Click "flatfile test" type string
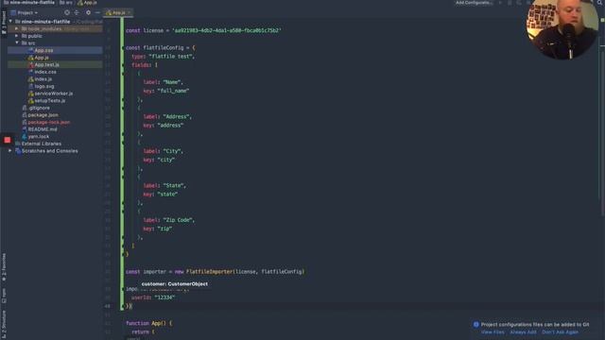This screenshot has height=340, width=605. click(171, 57)
